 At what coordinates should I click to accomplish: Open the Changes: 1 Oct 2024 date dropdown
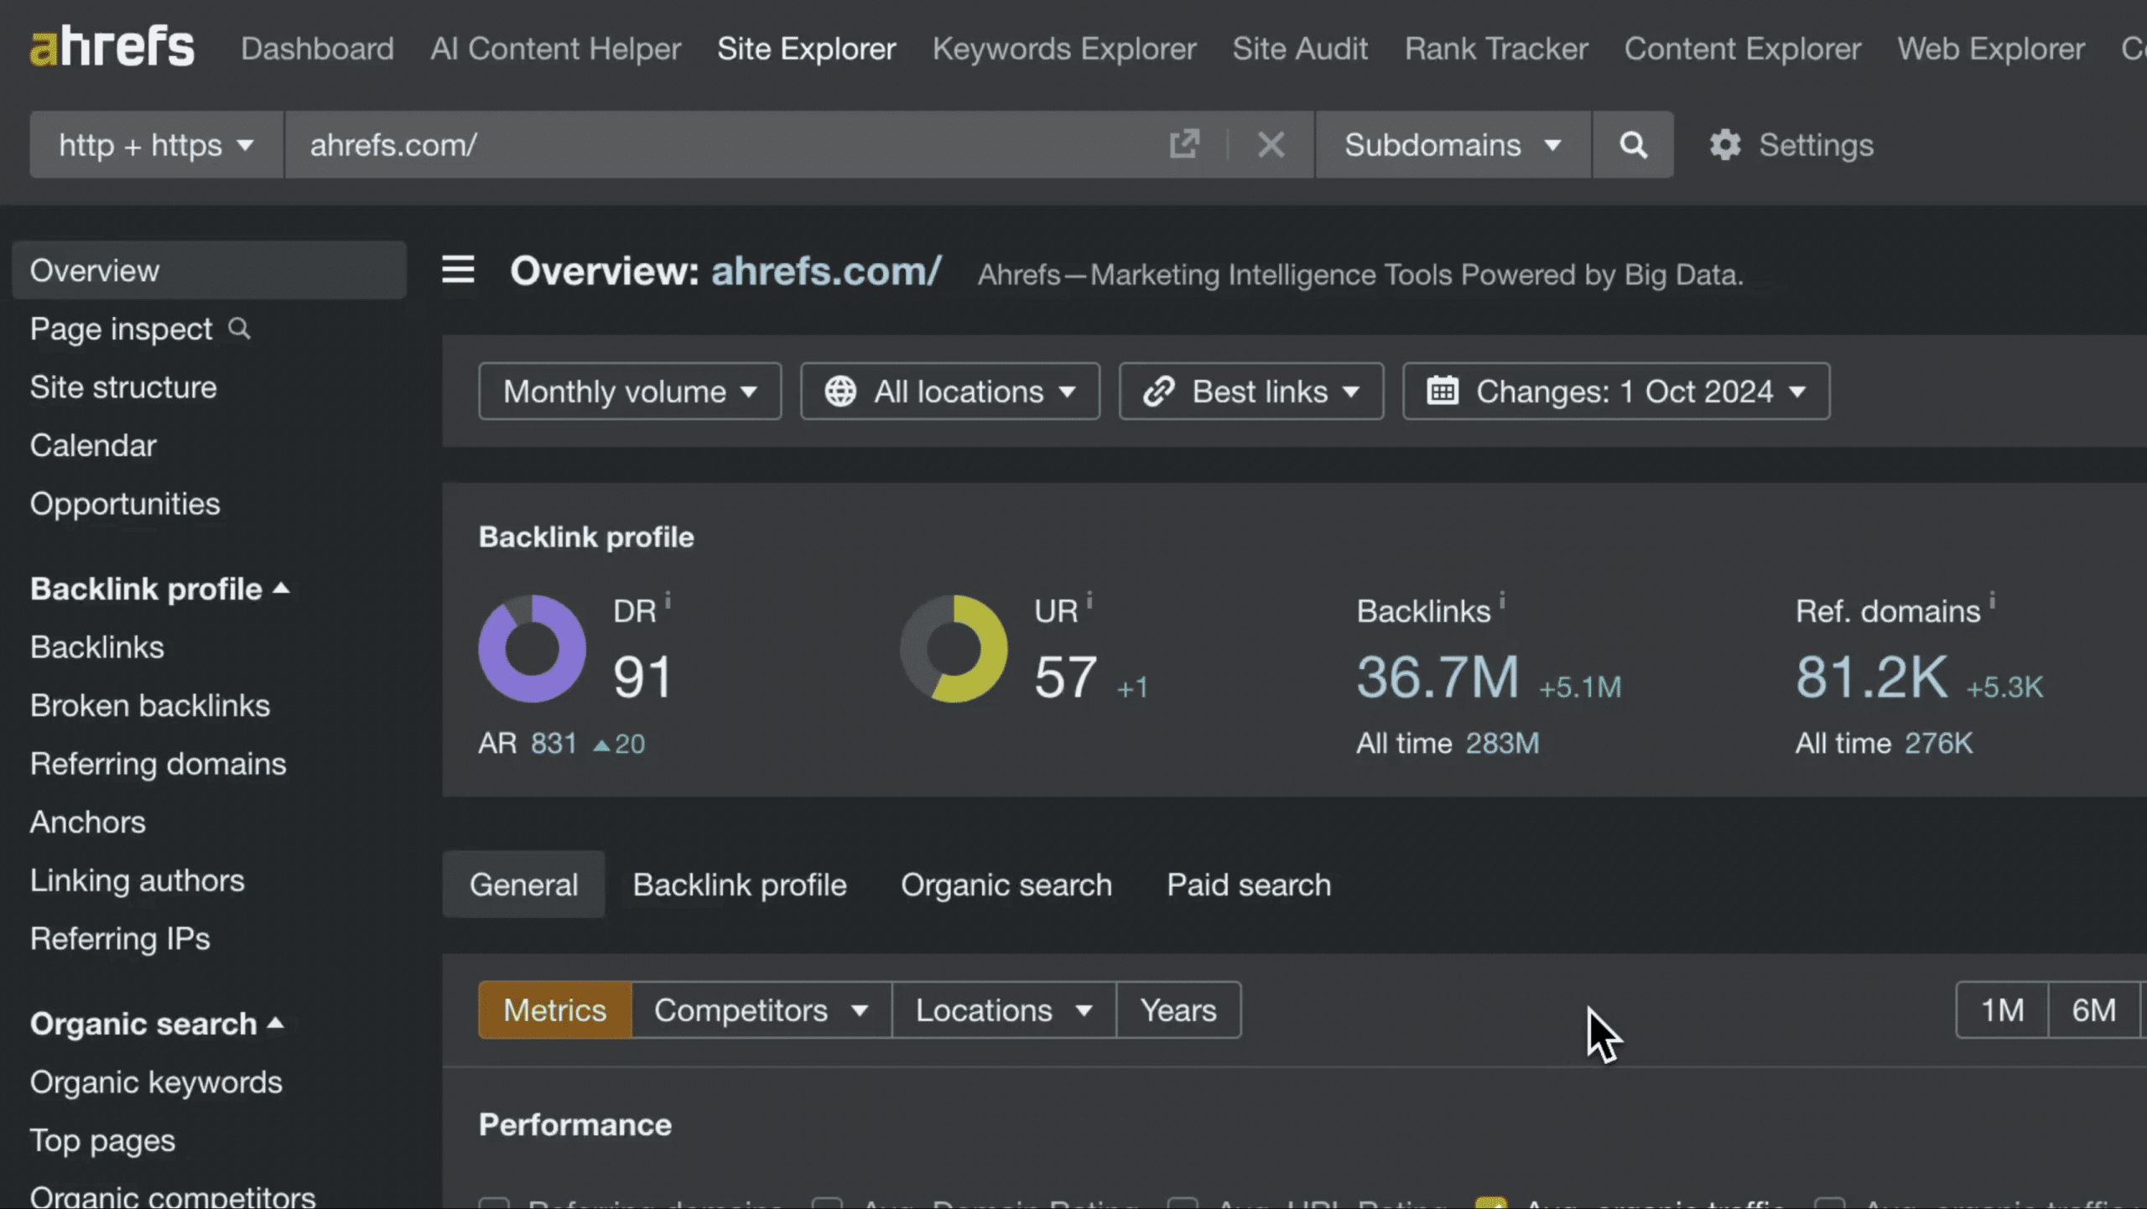[1616, 391]
